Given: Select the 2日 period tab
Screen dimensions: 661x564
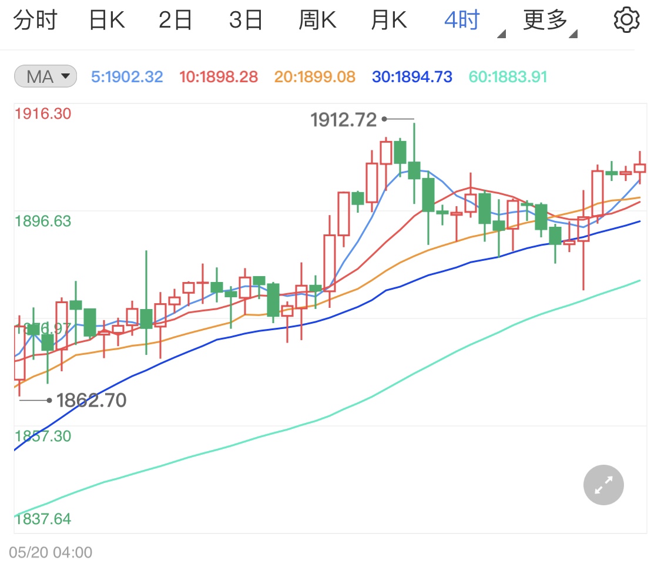Looking at the screenshot, I should pos(175,20).
